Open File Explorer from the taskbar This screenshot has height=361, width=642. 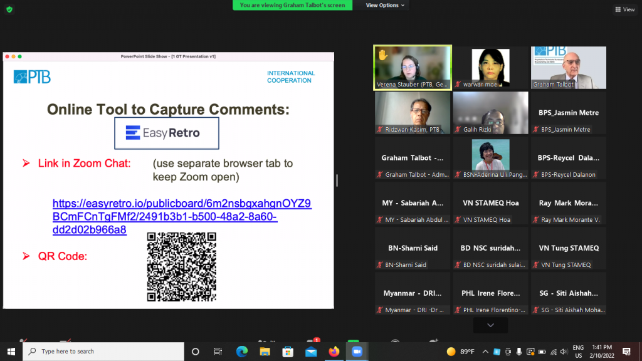point(265,351)
